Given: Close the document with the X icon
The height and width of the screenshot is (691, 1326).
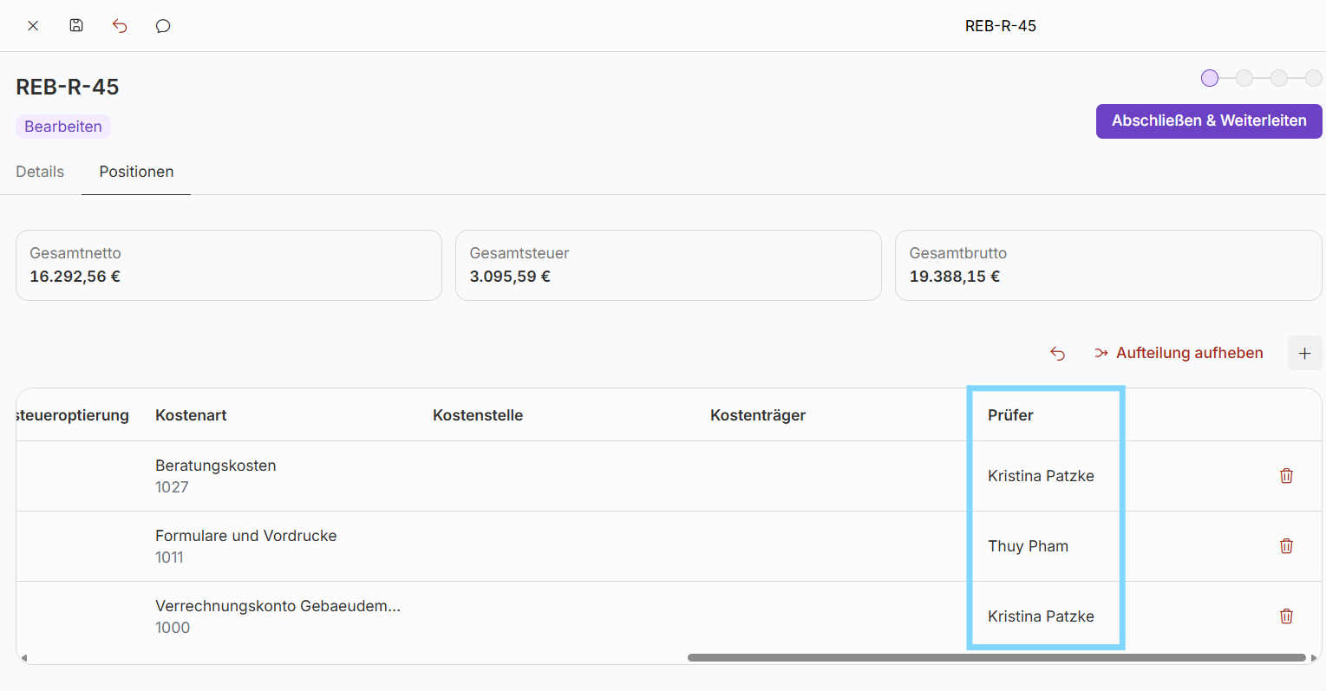Looking at the screenshot, I should [33, 26].
